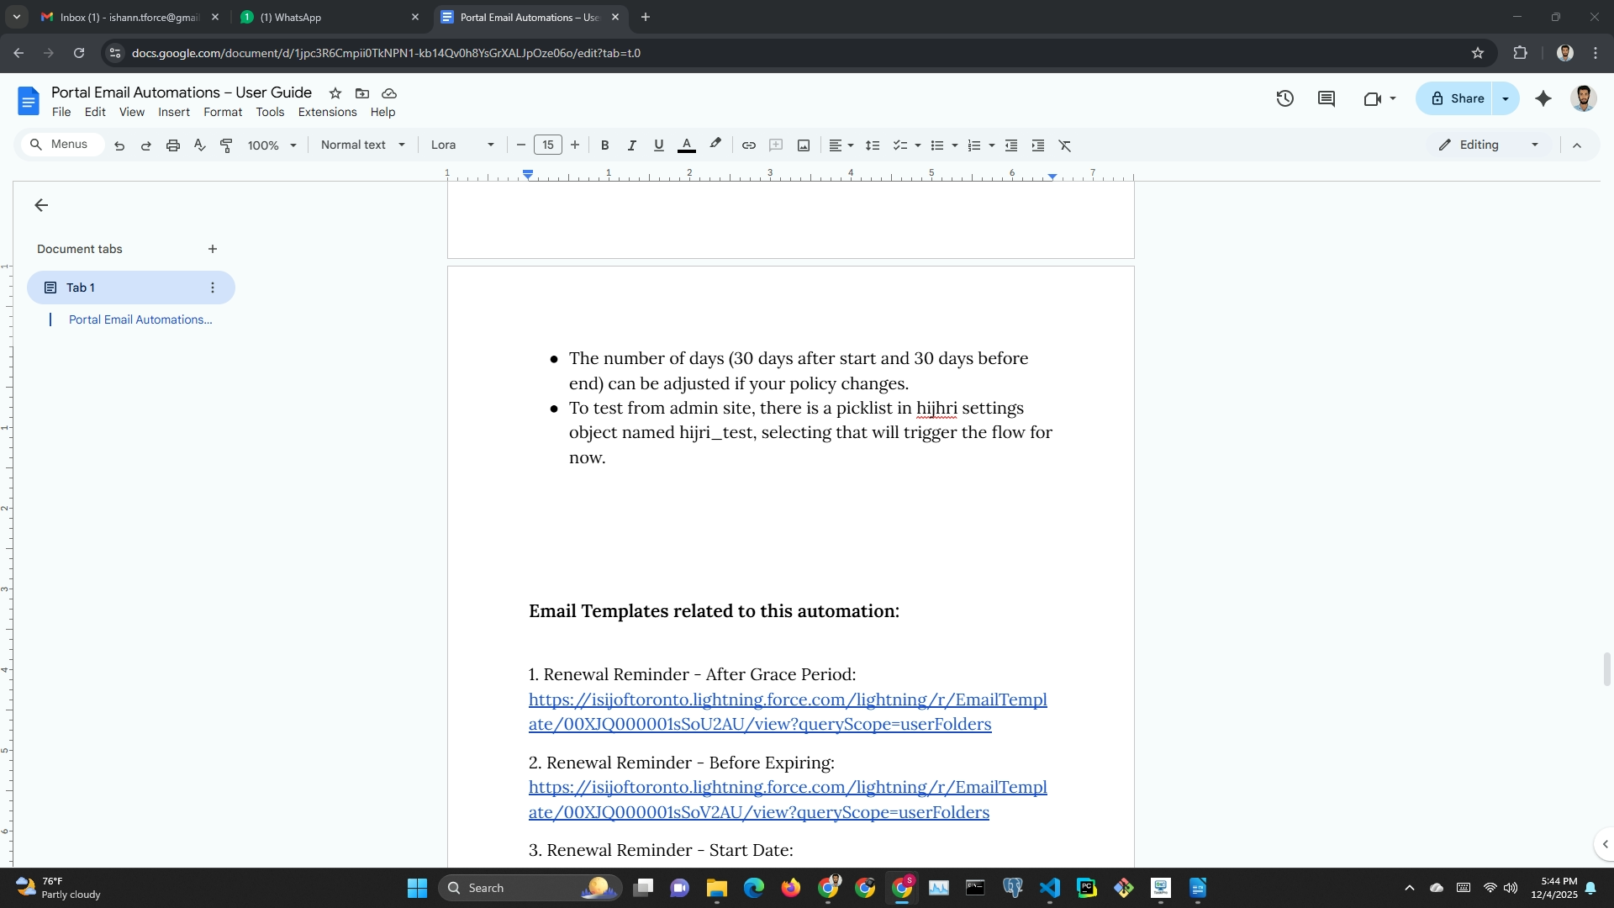1614x908 pixels.
Task: Open the Lora font dropdown
Action: pyautogui.click(x=462, y=145)
